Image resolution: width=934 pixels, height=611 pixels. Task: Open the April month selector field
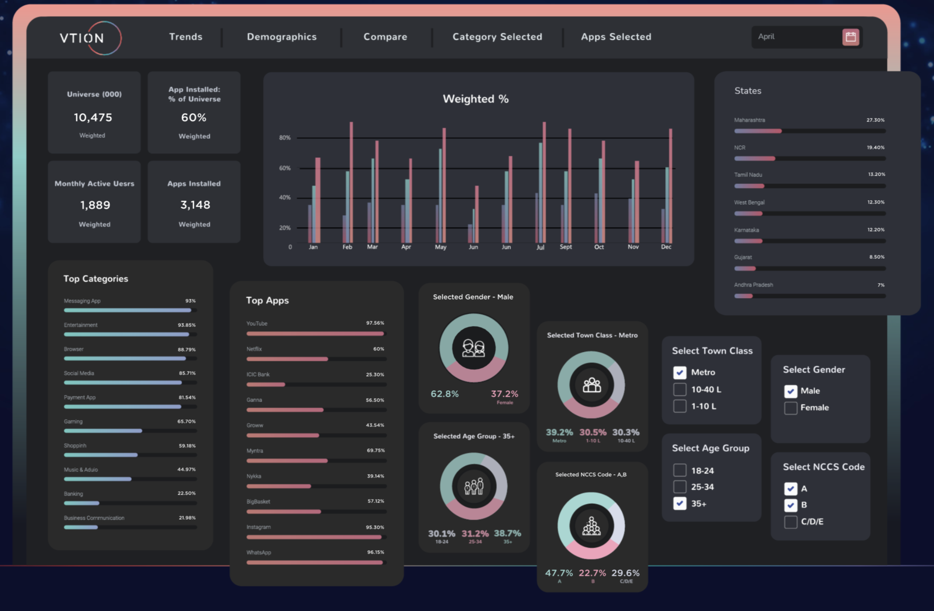(x=796, y=37)
